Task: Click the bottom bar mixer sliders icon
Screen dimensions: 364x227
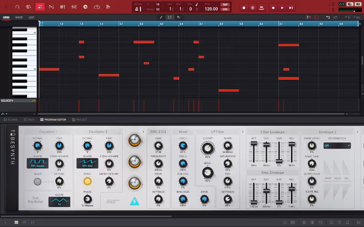Action: tap(32, 222)
